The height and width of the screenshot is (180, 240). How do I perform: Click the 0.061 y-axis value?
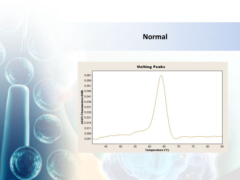click(x=87, y=75)
